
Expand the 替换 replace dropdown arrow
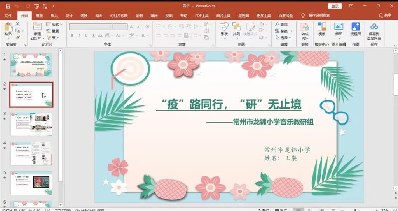click(x=291, y=31)
